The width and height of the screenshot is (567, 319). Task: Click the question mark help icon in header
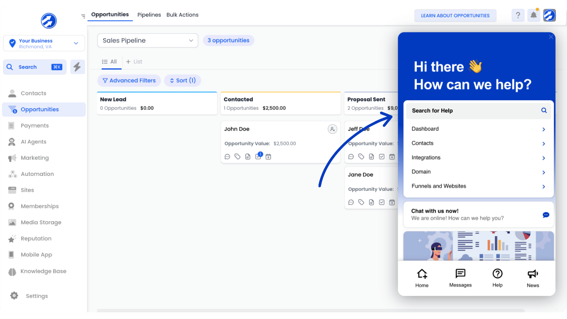click(x=518, y=16)
